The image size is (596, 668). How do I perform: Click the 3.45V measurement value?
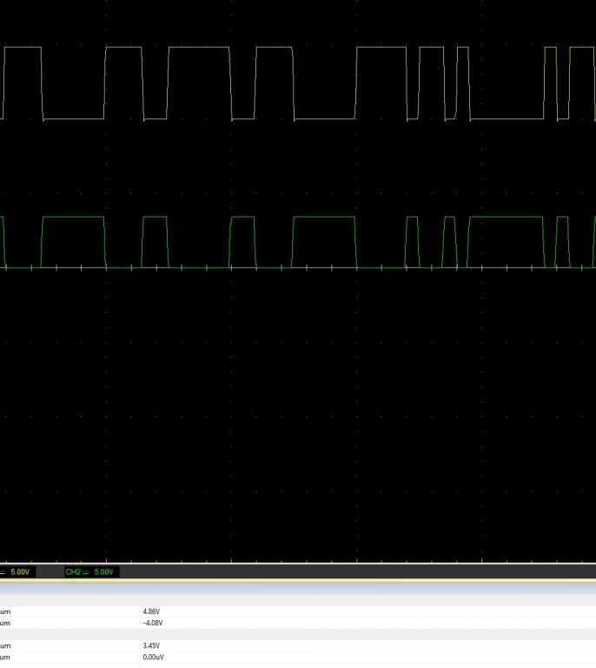pos(152,645)
